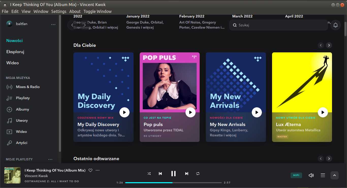This screenshot has width=347, height=188.
Task: Click the sidebar vertical scrollbar
Action: coord(60,83)
